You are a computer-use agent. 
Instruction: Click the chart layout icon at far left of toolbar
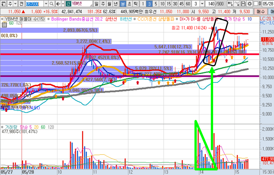tap(3, 4)
